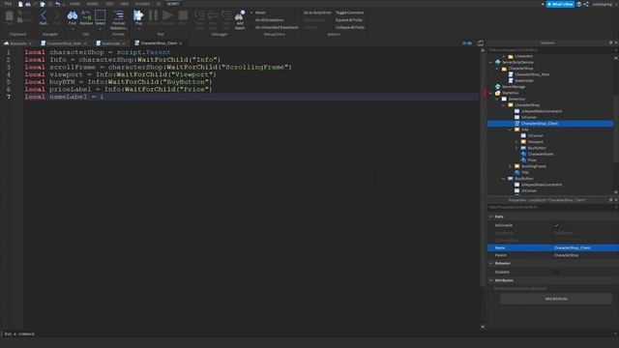Collapse the Behavior properties section
Image resolution: width=619 pixels, height=348 pixels.
[490, 263]
